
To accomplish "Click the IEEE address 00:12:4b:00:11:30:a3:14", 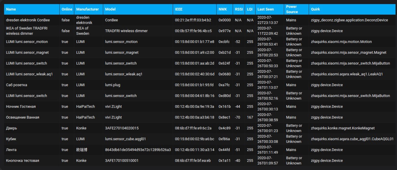I will pos(194,150).
